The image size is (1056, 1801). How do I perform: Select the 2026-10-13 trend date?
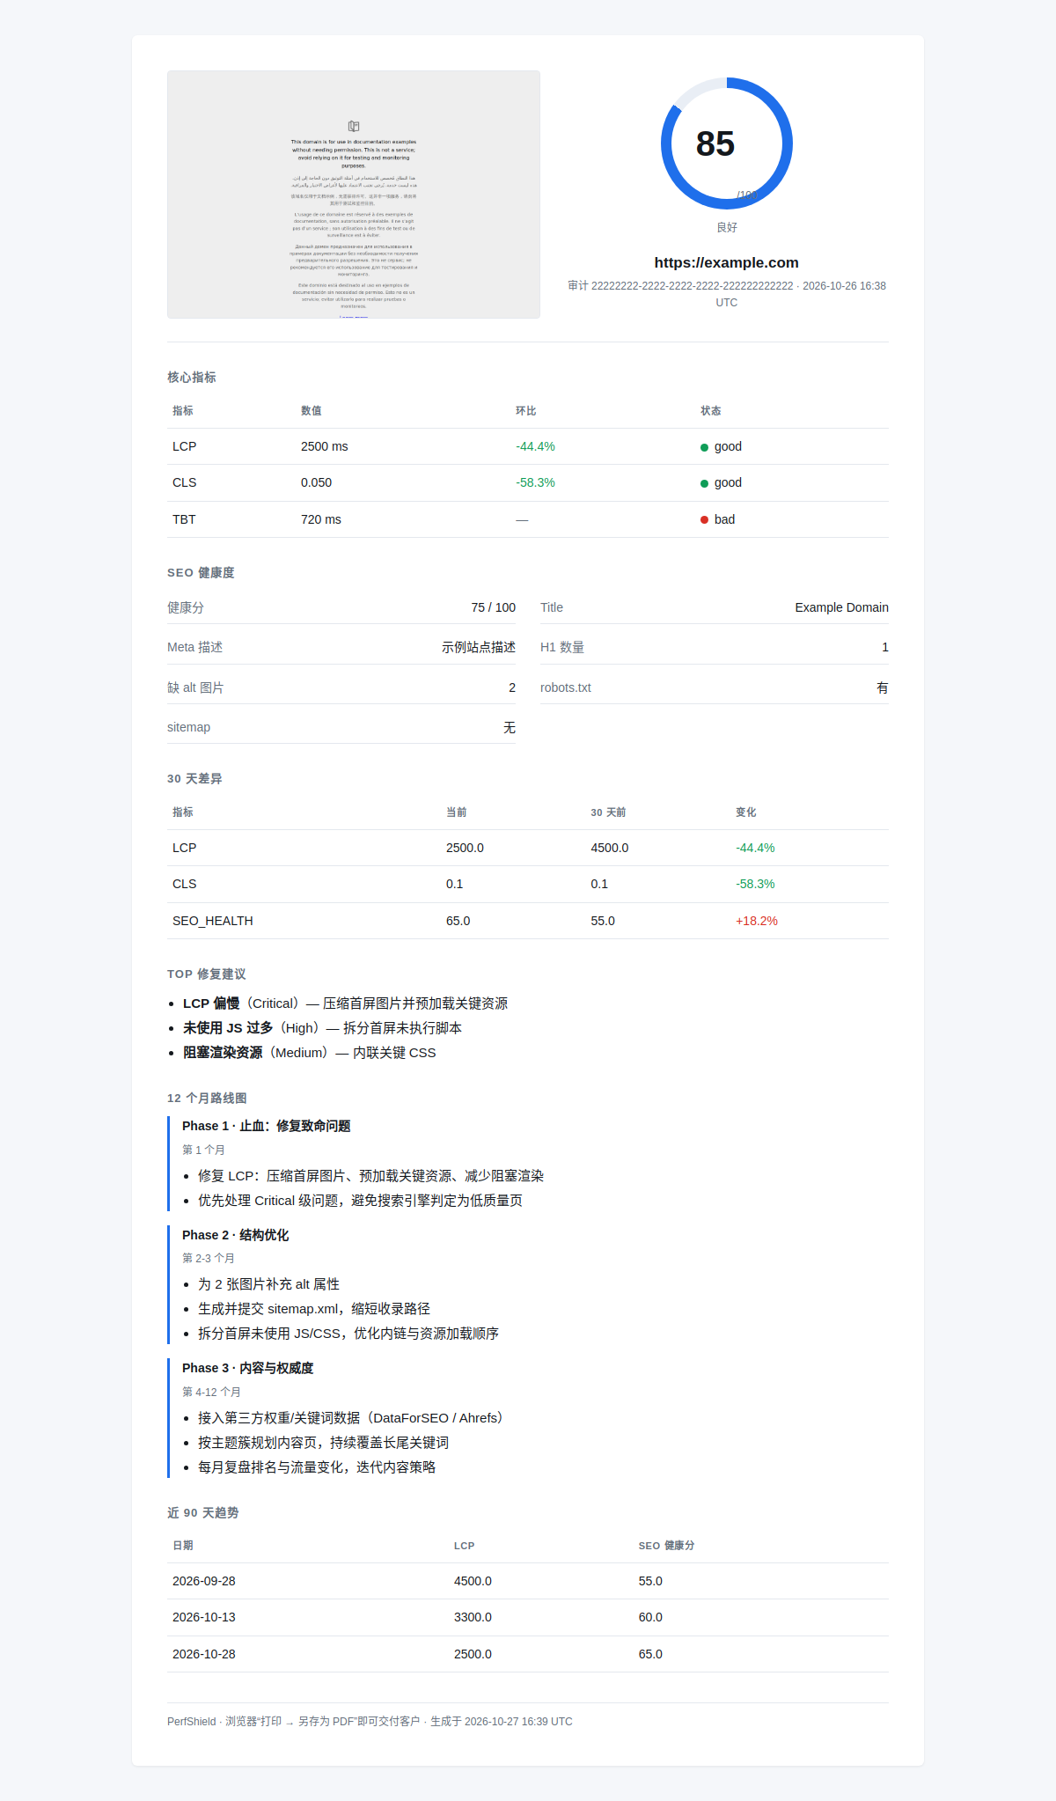pos(204,1617)
